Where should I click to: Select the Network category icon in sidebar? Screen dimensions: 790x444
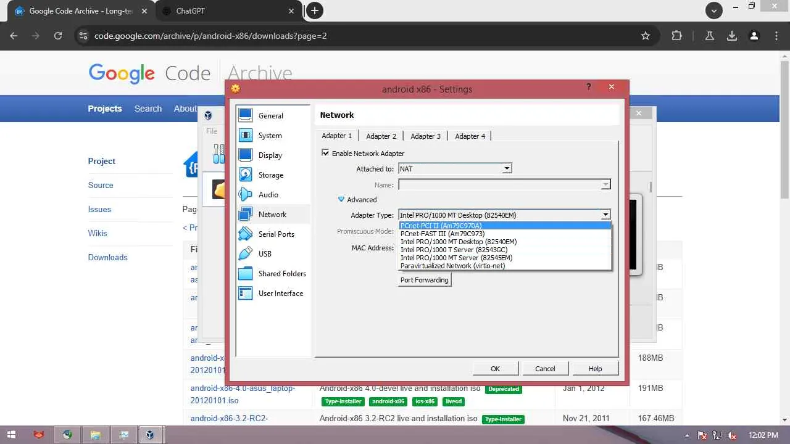pos(246,214)
